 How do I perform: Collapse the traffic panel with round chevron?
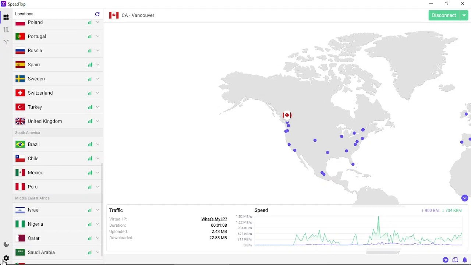(464, 198)
